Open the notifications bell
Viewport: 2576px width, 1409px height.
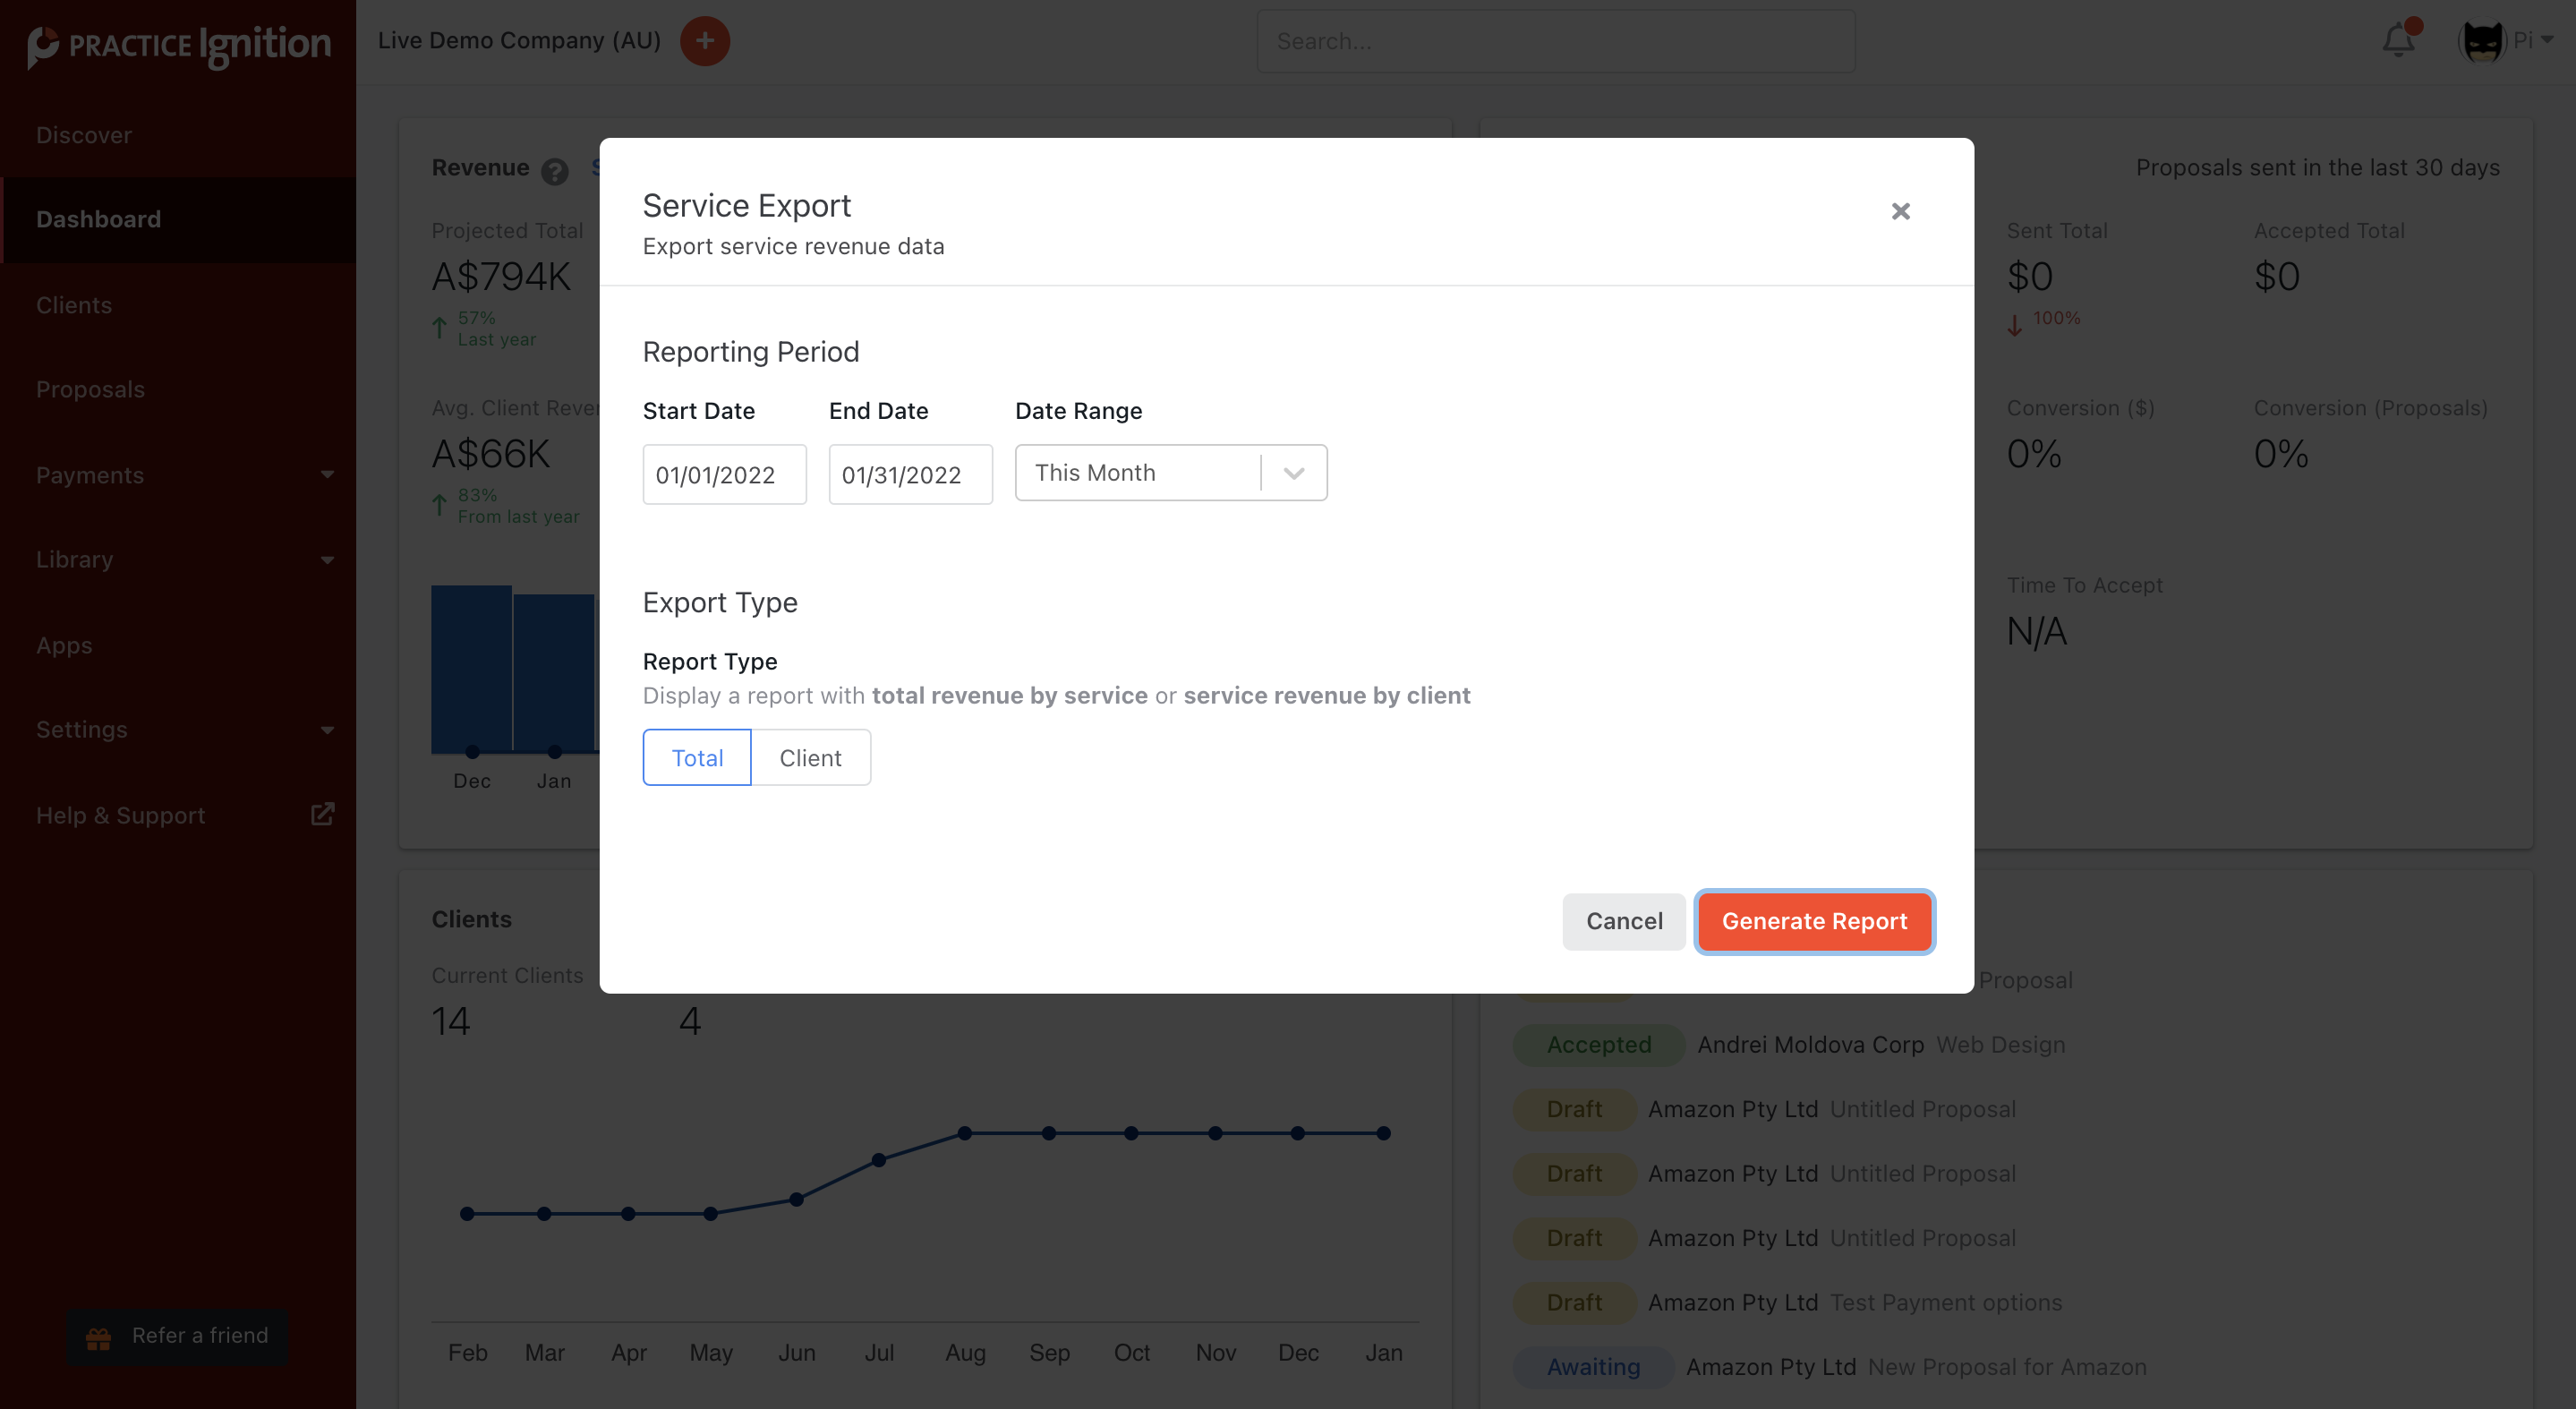point(2398,41)
